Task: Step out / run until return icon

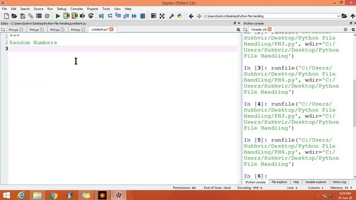Action: coord(126,16)
